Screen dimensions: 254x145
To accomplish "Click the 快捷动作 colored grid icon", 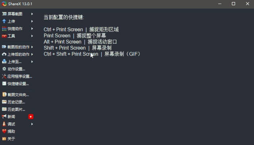I will pyautogui.click(x=4, y=29).
